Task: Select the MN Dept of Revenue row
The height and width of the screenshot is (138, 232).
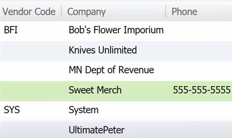Action: point(116,70)
